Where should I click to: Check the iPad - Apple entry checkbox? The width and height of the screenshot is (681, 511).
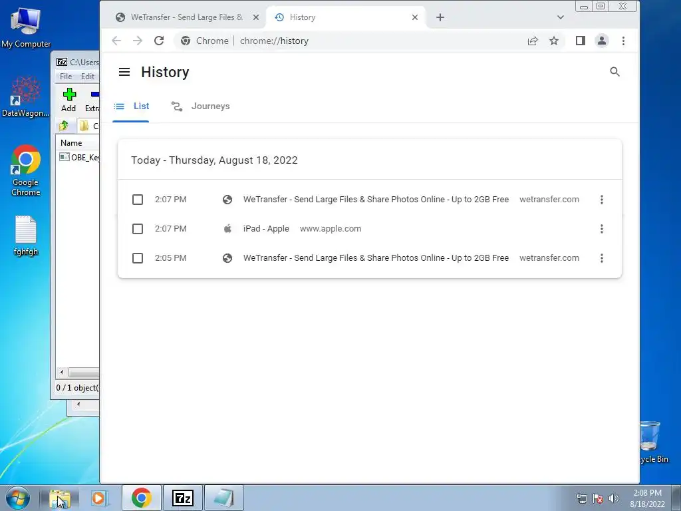(137, 229)
